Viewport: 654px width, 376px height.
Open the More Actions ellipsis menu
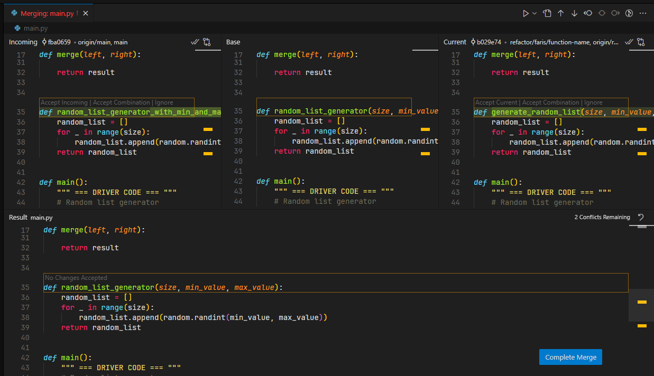tap(643, 13)
